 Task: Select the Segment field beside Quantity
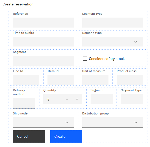click(101, 99)
